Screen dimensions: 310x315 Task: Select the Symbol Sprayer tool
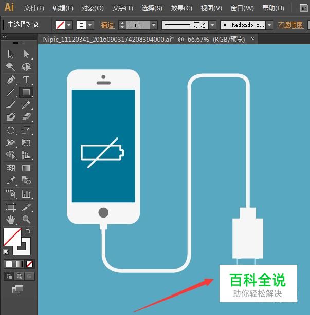pos(11,194)
